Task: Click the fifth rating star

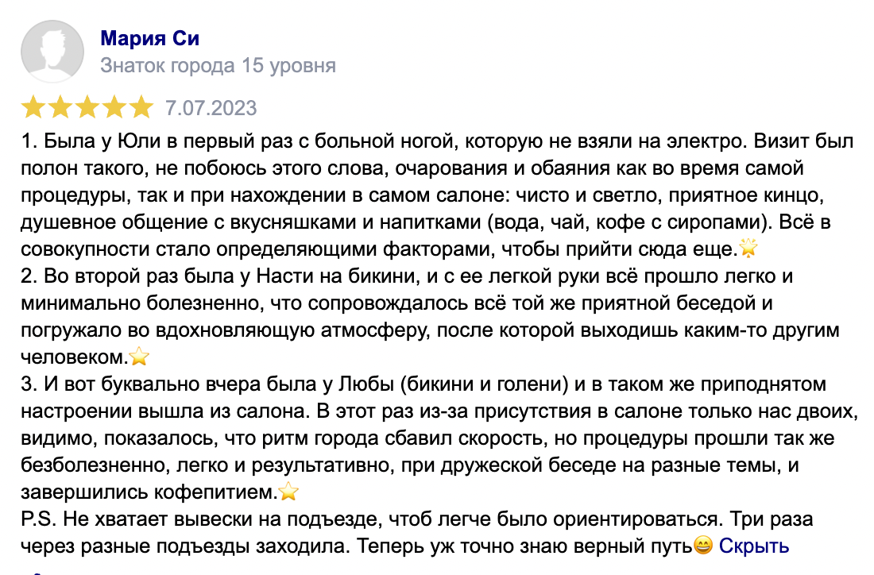Action: (x=140, y=106)
